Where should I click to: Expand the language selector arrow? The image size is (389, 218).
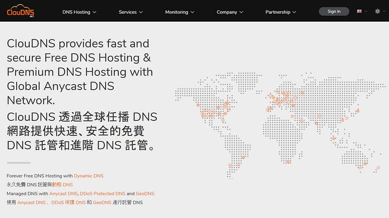coord(366,11)
